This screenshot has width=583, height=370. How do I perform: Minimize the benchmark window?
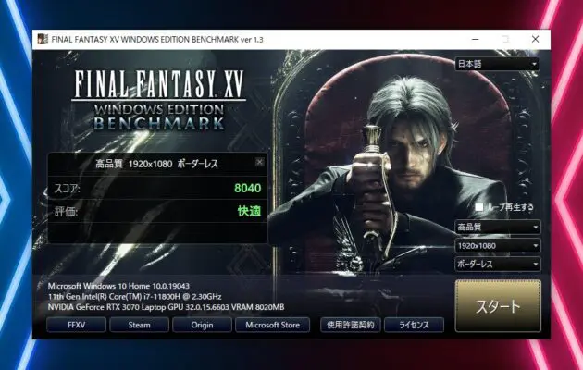tap(475, 39)
